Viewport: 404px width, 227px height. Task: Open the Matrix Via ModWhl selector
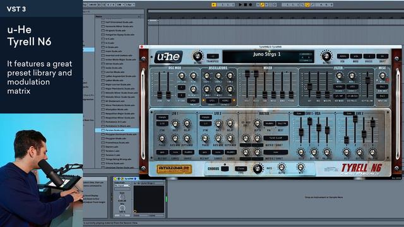tap(270, 124)
